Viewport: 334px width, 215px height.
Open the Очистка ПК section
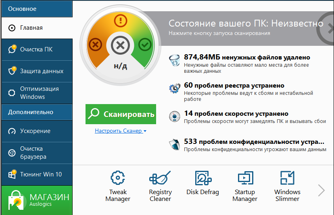pos(37,49)
